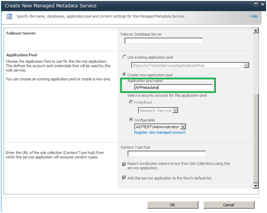Screen dimensions: 267x213
Task: Click Register new managed account link
Action: (x=159, y=132)
